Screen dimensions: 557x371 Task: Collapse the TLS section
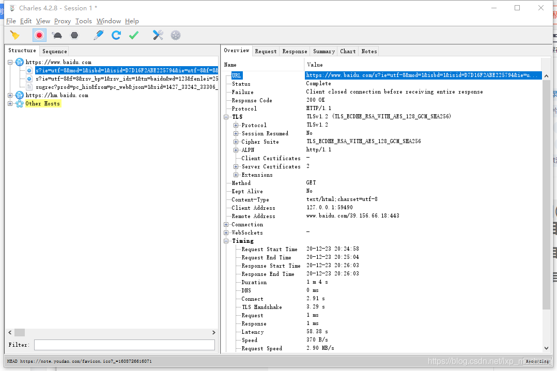(226, 117)
